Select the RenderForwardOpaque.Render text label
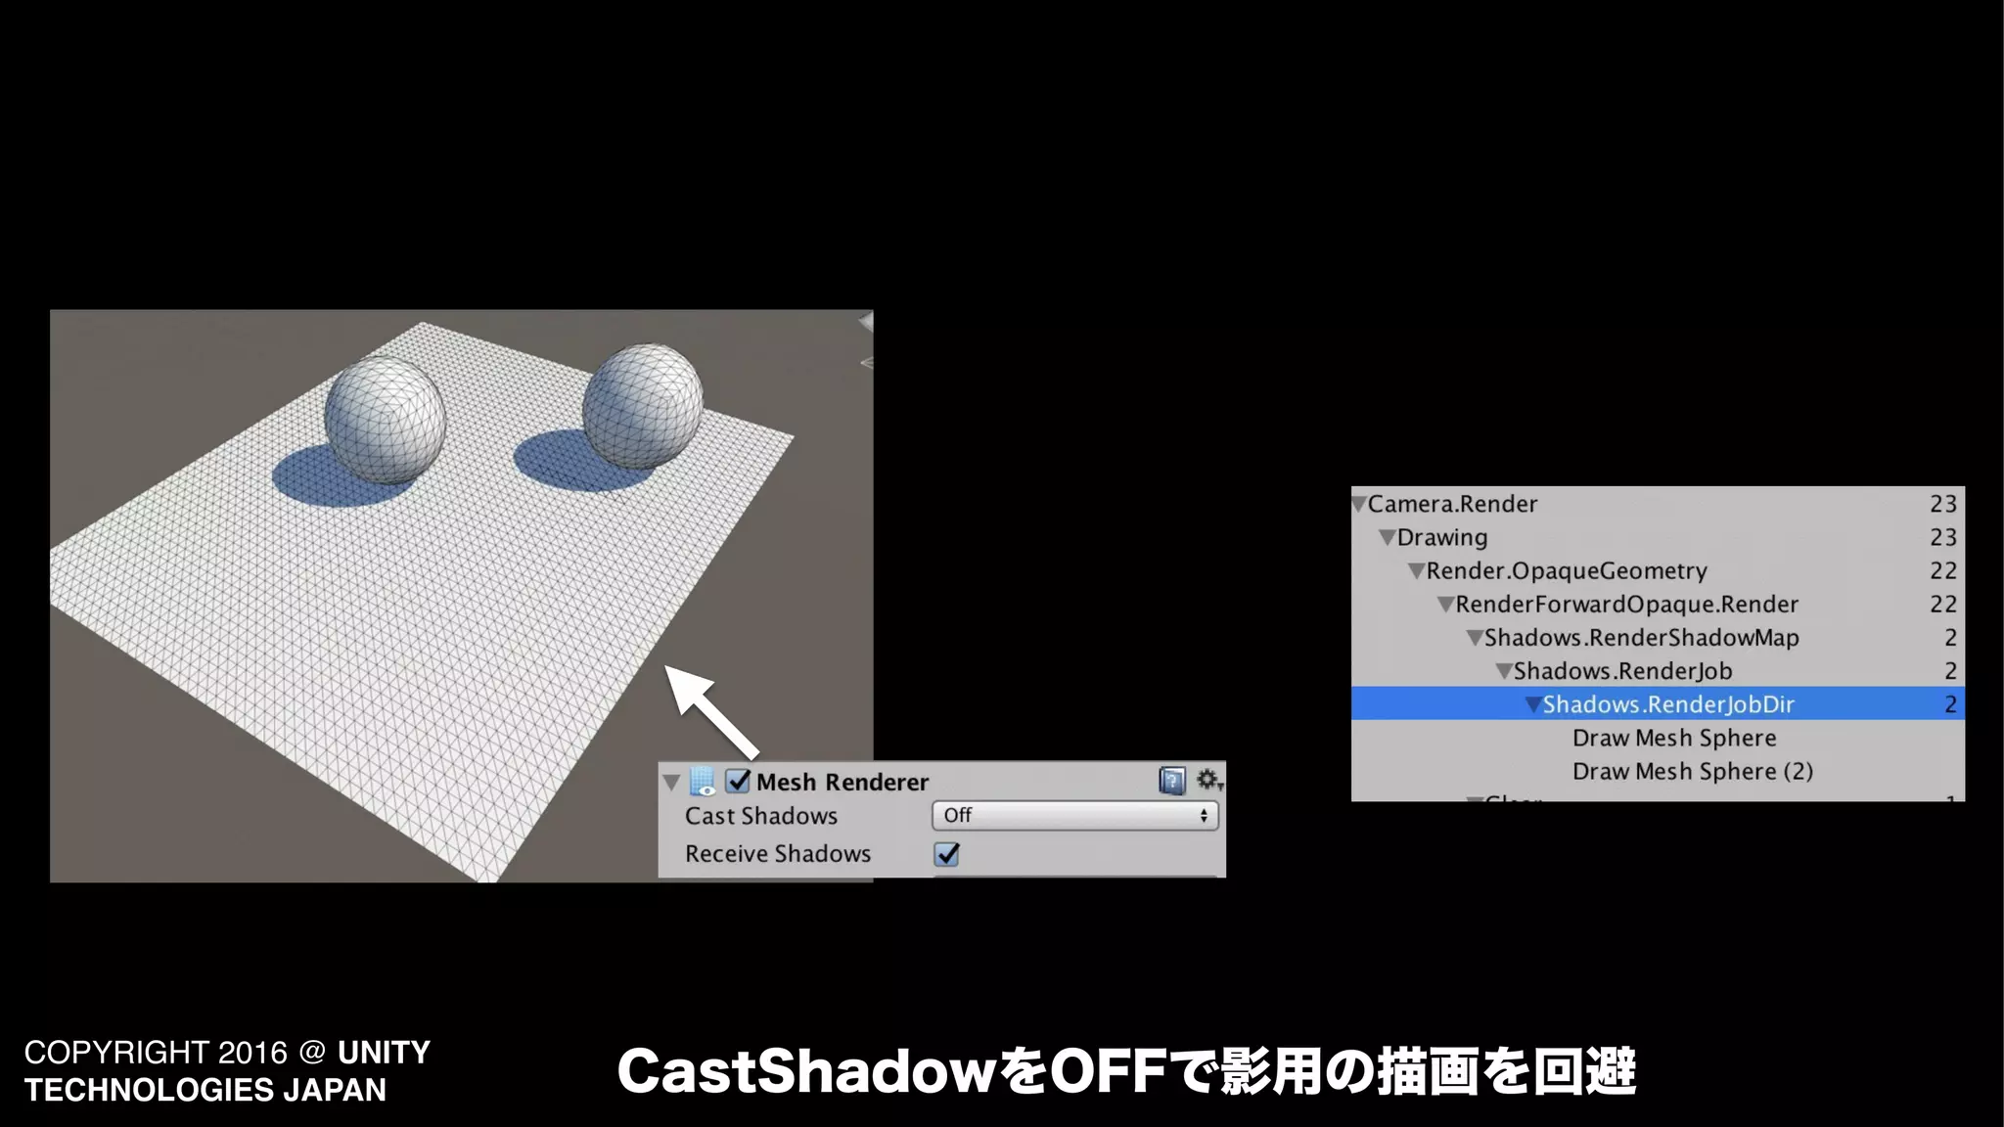This screenshot has height=1127, width=2004. click(1627, 605)
